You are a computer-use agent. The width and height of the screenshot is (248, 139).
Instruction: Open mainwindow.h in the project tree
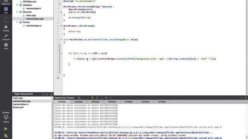(x=33, y=8)
